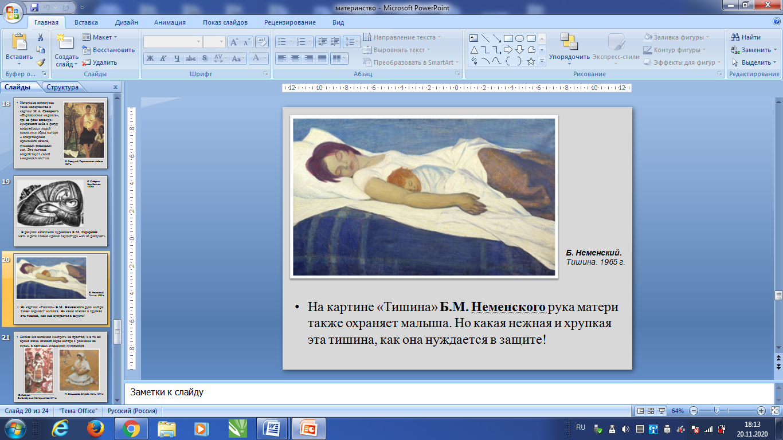Switch to Slide Sorter view in status bar
Image resolution: width=783 pixels, height=440 pixels.
652,411
